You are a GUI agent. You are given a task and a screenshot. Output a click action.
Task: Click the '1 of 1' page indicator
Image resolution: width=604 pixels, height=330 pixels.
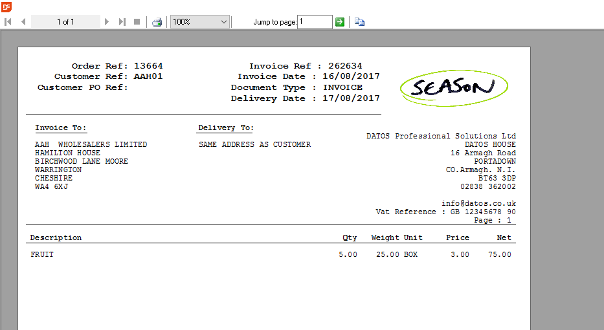(x=65, y=22)
